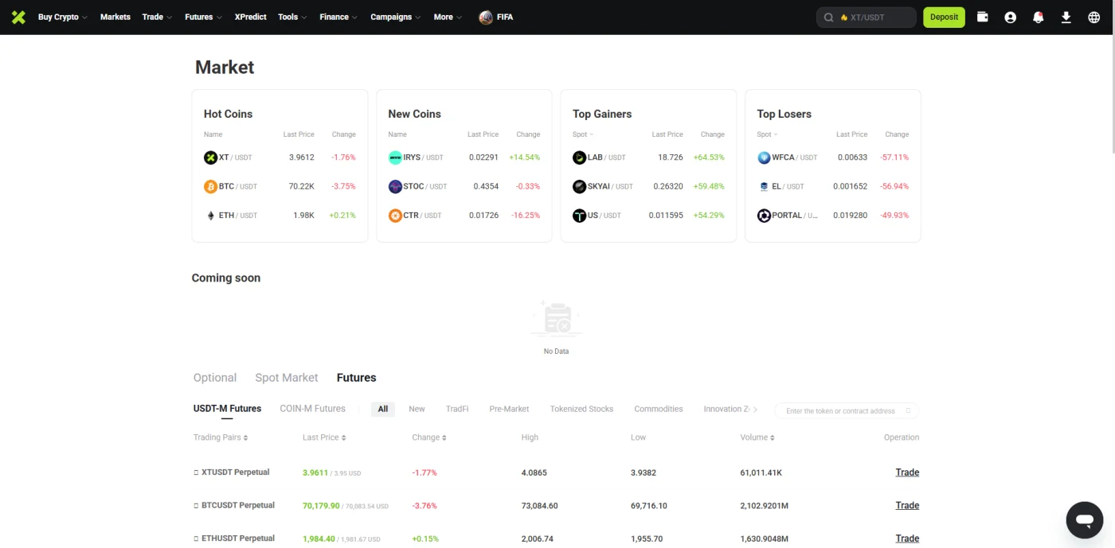Expand the Campaigns dropdown menu
Viewport: 1115px width, 548px height.
coord(396,17)
